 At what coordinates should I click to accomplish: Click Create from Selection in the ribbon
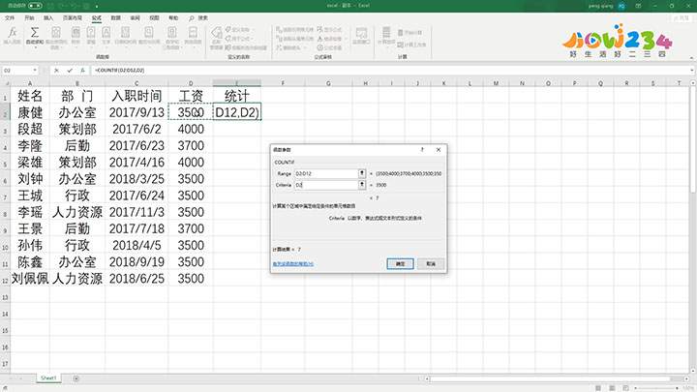coord(246,47)
